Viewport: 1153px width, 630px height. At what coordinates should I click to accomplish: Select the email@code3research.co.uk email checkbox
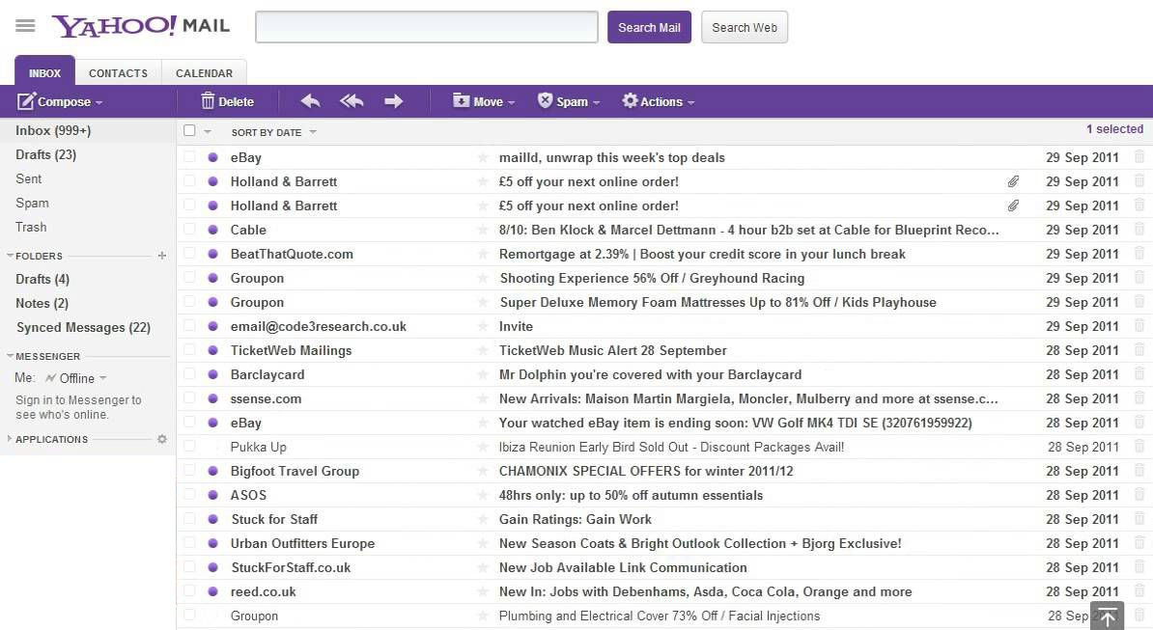(189, 325)
